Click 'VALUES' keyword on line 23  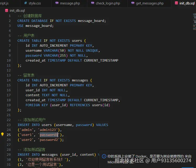pos(102,125)
